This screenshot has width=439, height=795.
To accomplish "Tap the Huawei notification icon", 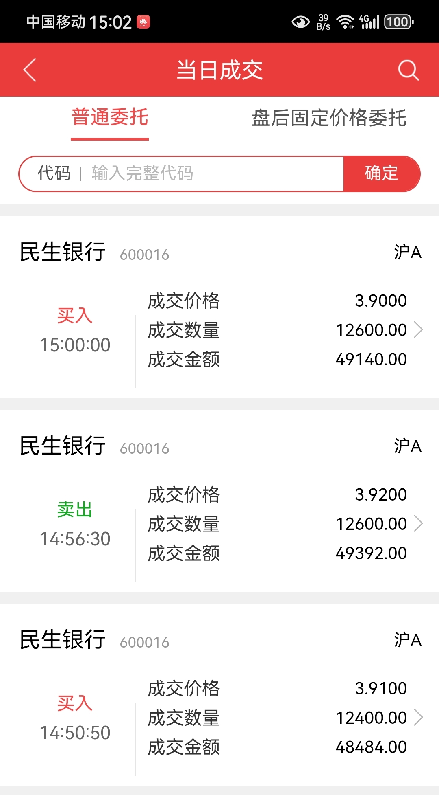I will click(143, 22).
